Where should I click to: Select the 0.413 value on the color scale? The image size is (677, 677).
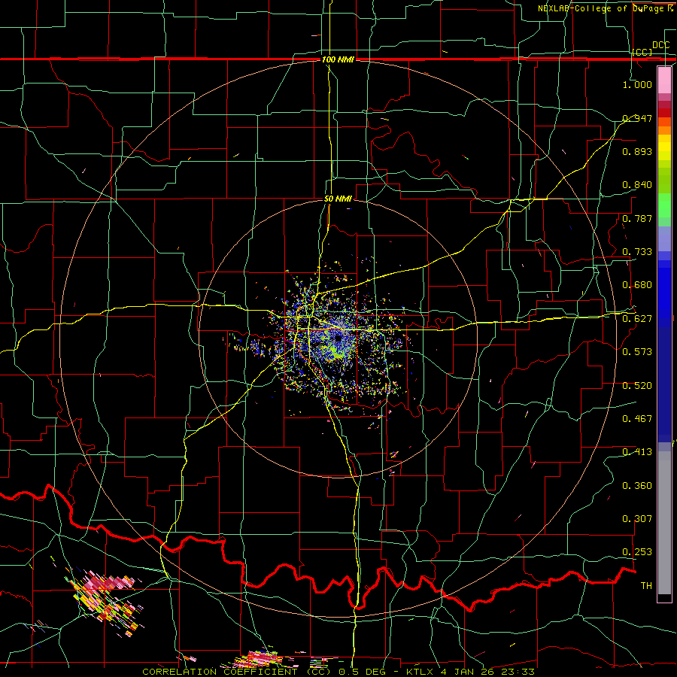pyautogui.click(x=637, y=452)
